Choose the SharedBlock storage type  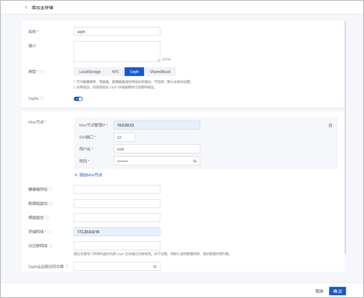[x=160, y=72]
